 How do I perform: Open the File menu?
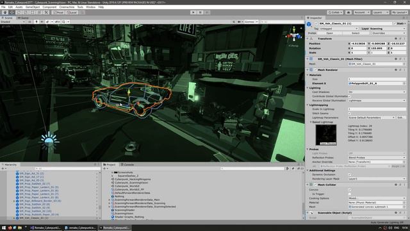click(3, 7)
